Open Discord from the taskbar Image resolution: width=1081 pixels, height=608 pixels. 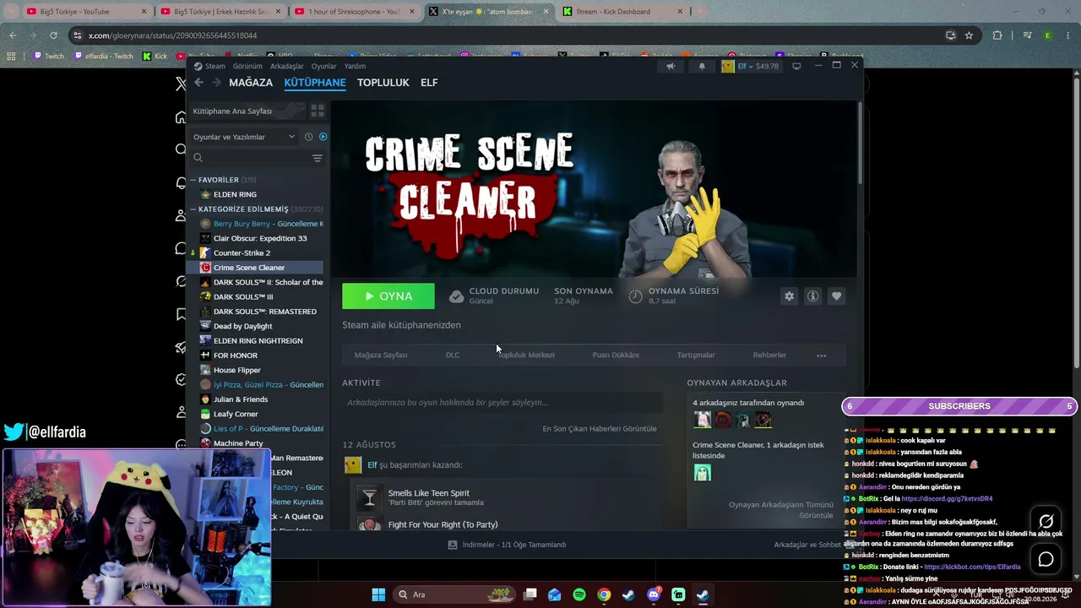tap(654, 594)
